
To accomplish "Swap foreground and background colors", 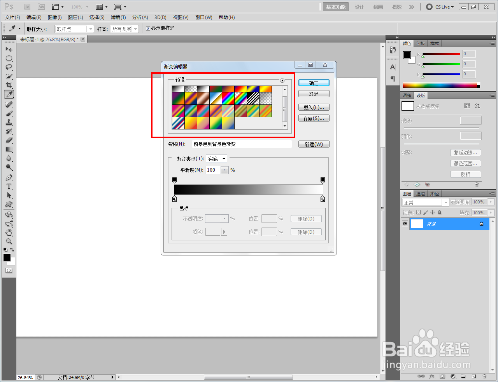I will pos(12,250).
